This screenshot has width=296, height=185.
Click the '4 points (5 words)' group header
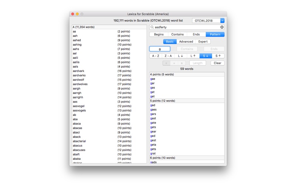(187, 74)
